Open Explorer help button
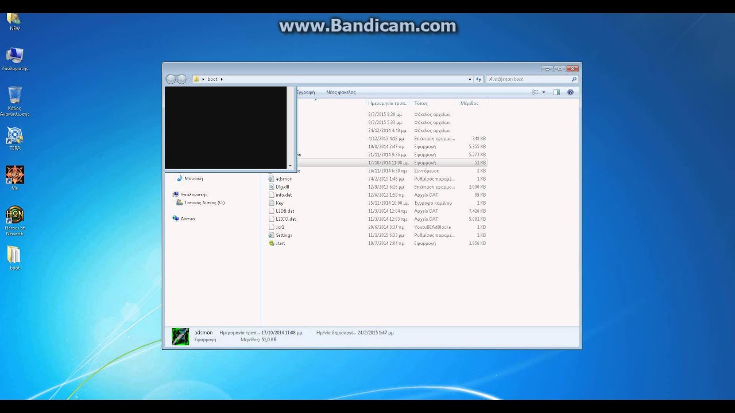Image resolution: width=735 pixels, height=413 pixels. [570, 92]
